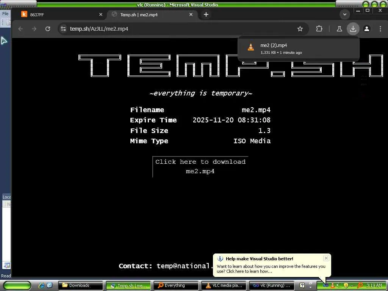This screenshot has width=388, height=291.
Task: Switch to Downloads folder taskbar button
Action: click(x=80, y=285)
